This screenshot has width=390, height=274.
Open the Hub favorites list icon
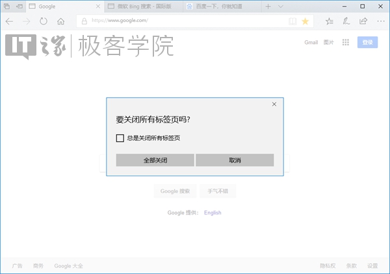pos(330,21)
